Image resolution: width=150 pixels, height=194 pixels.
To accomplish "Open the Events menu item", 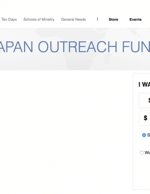I will tap(135, 20).
